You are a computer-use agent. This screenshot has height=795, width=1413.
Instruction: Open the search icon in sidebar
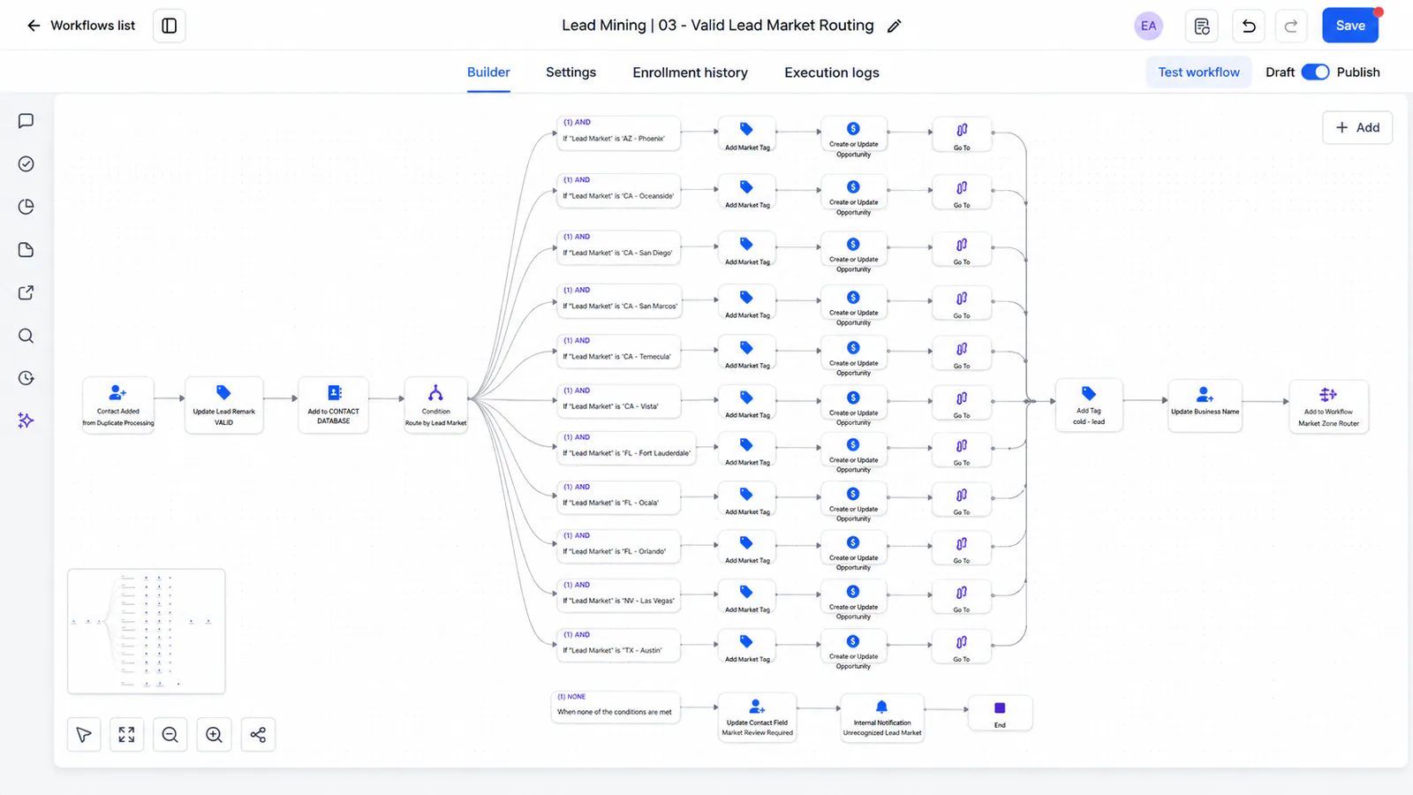pyautogui.click(x=26, y=336)
